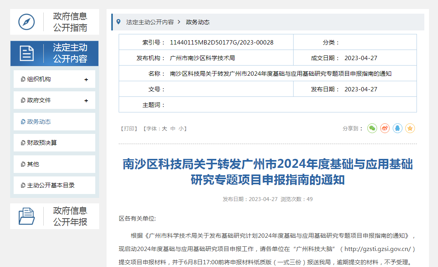Expand the 政府文件 plus sign
This screenshot has width=438, height=267.
click(x=86, y=101)
